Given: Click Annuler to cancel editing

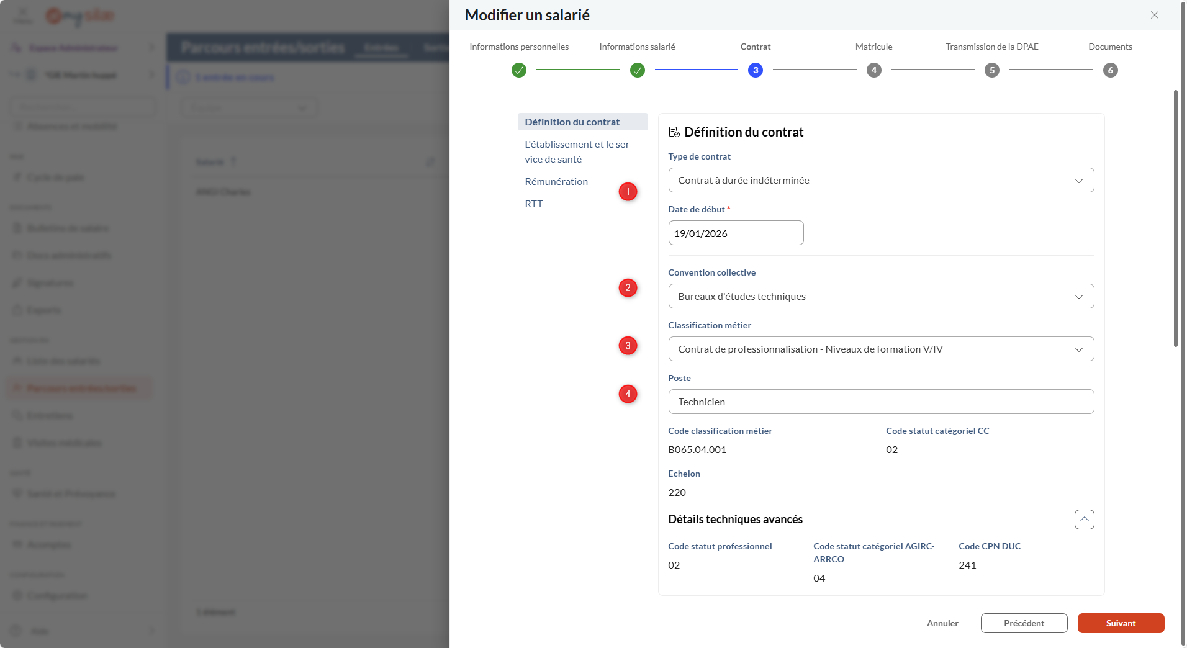Looking at the screenshot, I should point(942,623).
